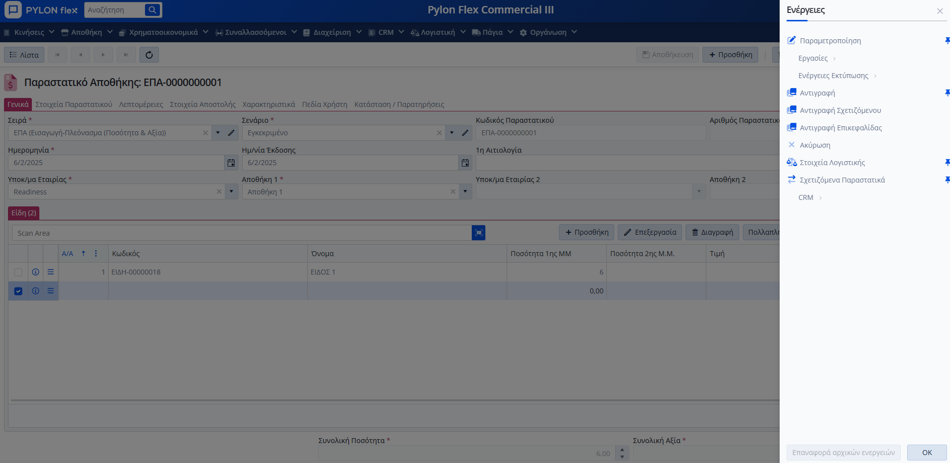Uncheck the selected empty row checkbox
Screen dimensions: 950x463
18,291
